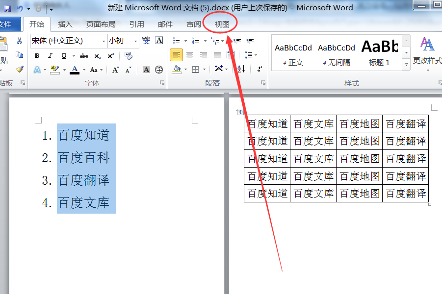Viewport: 442px width, 294px height.
Task: Switch to the 页面布局 (Page Layout) tab
Action: (101, 24)
